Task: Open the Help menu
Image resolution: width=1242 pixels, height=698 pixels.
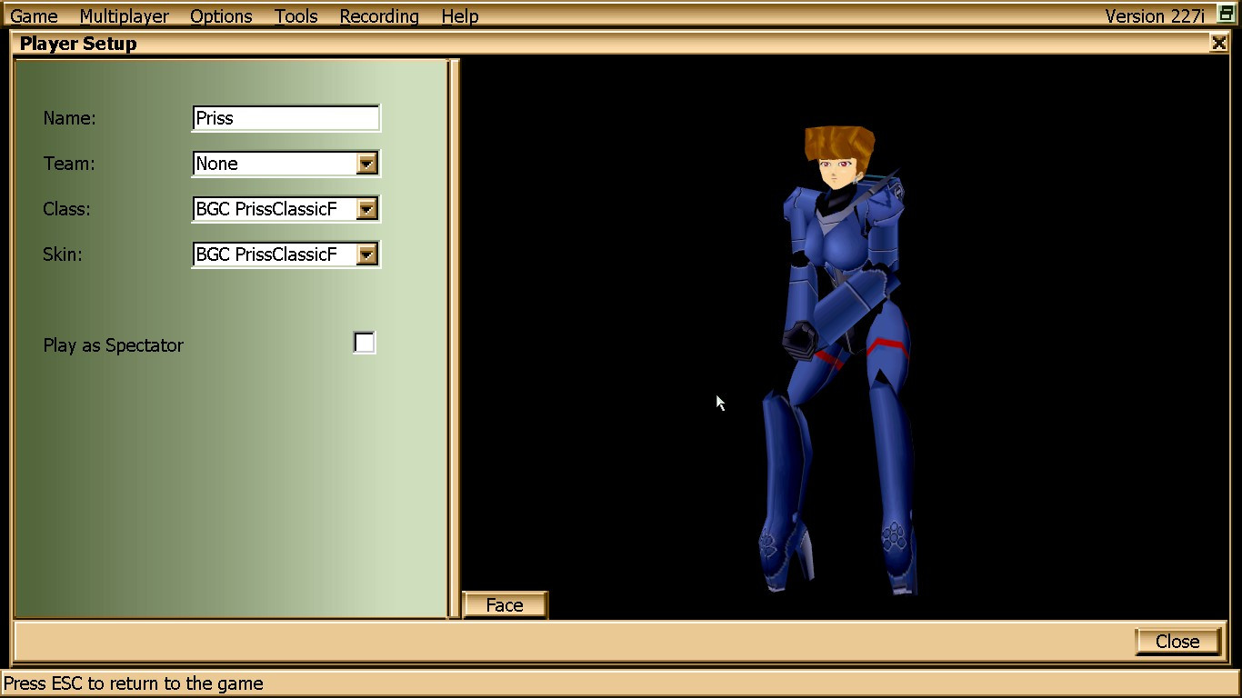Action: (x=459, y=15)
